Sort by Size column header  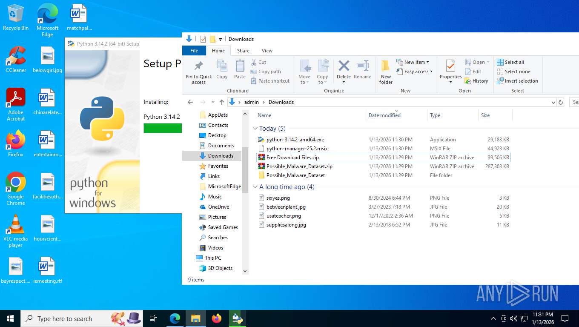(495, 115)
